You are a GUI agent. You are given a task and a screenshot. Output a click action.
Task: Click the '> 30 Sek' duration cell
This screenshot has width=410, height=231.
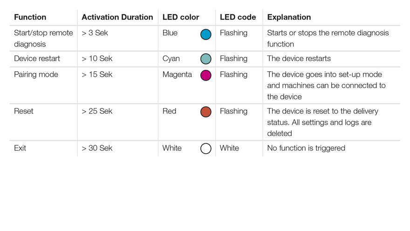tap(97, 148)
